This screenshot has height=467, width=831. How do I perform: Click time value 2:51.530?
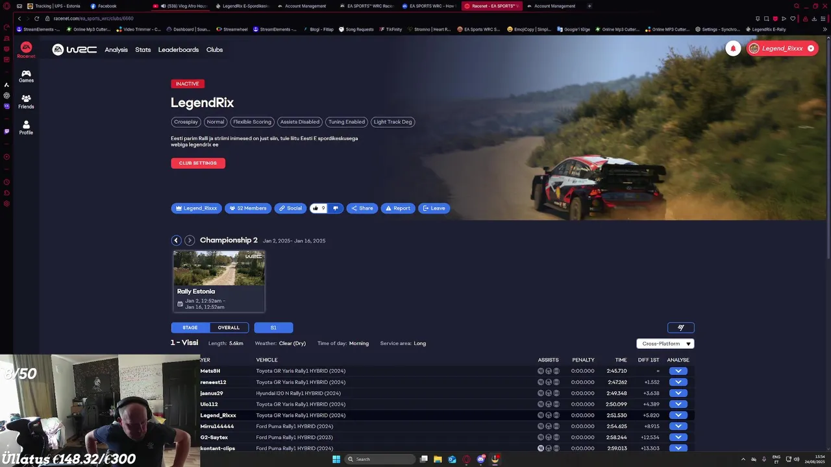click(x=617, y=415)
